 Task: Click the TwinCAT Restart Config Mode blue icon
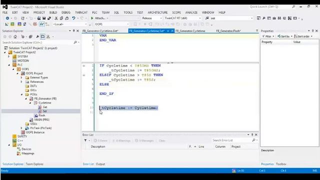19,24
